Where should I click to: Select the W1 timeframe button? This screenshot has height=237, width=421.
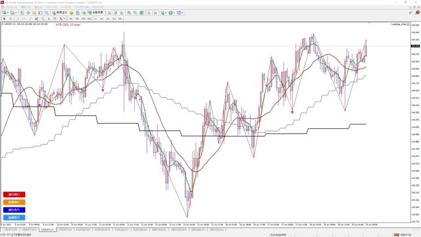[114, 18]
